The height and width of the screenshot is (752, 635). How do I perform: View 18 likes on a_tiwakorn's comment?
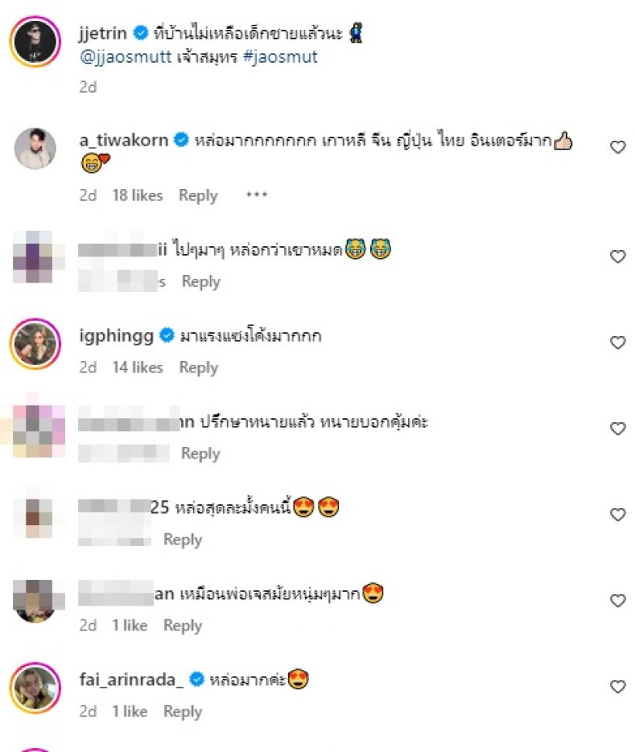pyautogui.click(x=138, y=195)
